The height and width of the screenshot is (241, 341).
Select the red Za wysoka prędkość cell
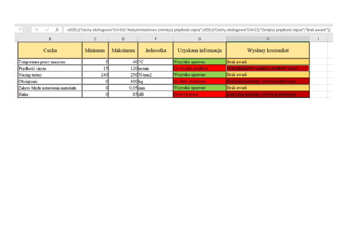pyautogui.click(x=200, y=68)
